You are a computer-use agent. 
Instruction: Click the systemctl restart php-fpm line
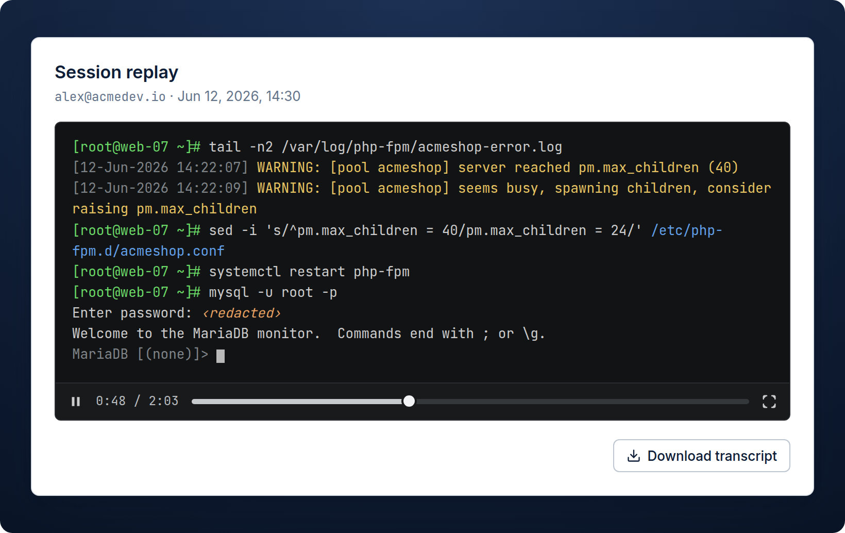coord(241,272)
